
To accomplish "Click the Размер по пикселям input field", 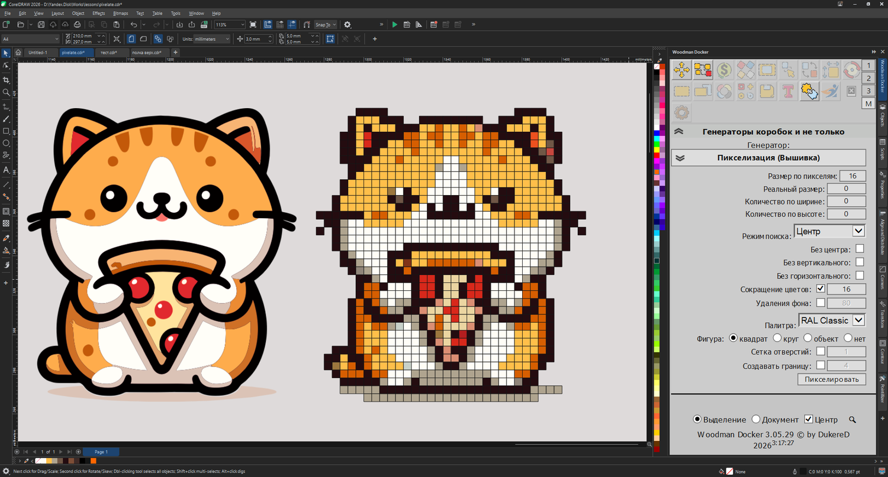I will [852, 176].
